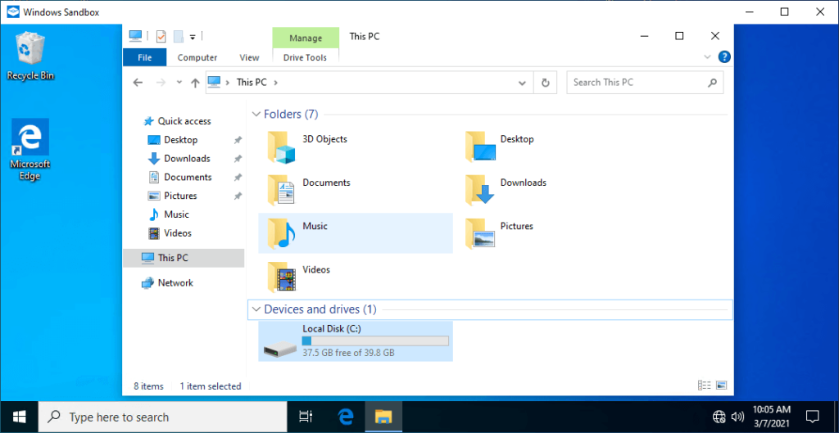Click the Properties quick access toolbar icon
Image resolution: width=839 pixels, height=433 pixels.
[161, 37]
